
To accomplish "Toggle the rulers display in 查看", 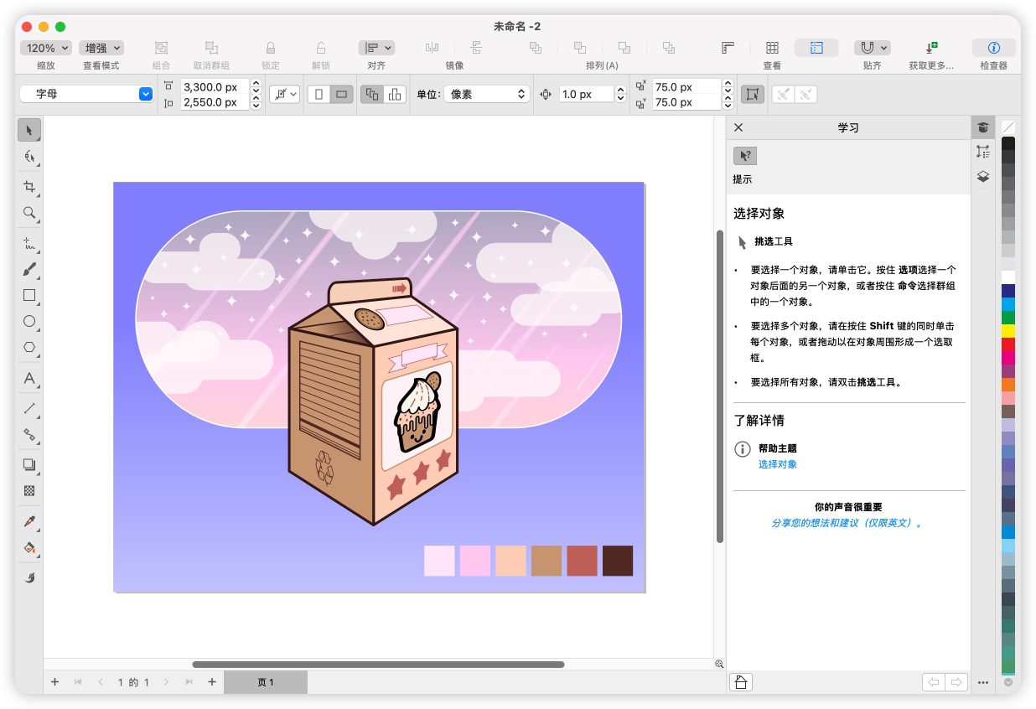I will [x=728, y=49].
